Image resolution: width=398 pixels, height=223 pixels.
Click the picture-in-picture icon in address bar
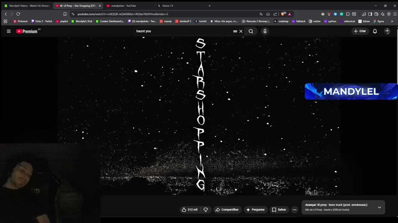pos(268,14)
